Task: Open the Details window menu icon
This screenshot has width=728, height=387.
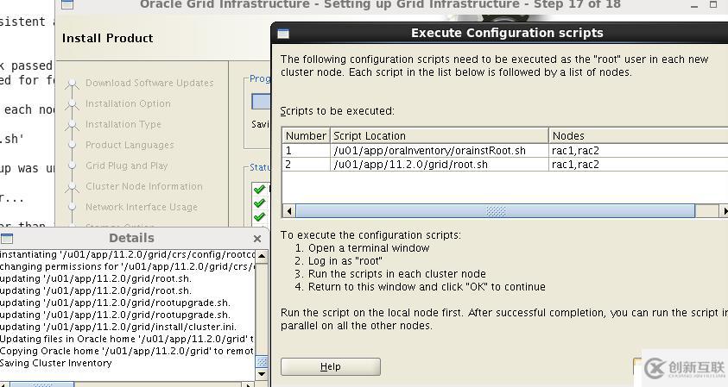Action: [7, 239]
